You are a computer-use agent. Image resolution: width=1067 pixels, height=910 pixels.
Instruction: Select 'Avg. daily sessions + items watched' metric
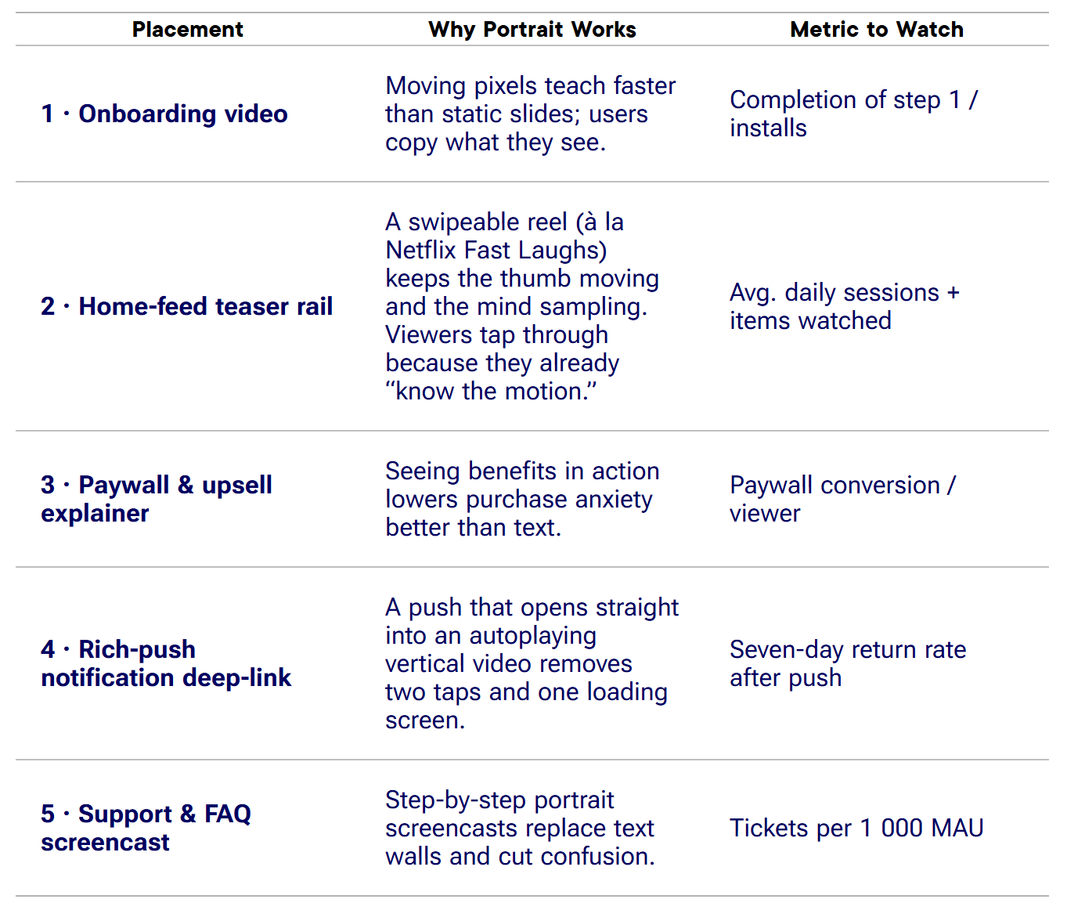(844, 307)
